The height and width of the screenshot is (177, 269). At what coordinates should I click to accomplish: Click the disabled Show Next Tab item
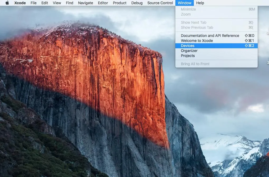(x=216, y=22)
